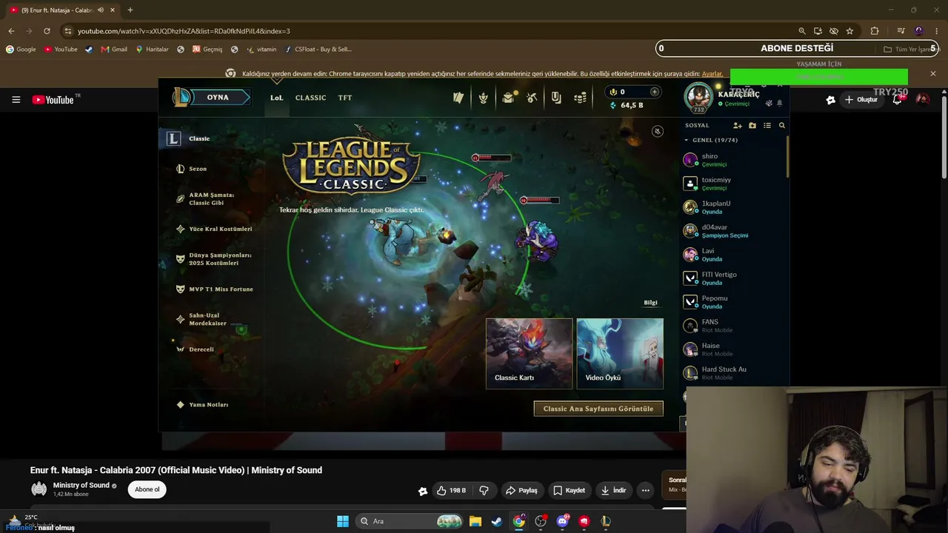Open the Haritalar bookmark
This screenshot has width=948, height=533.
click(152, 50)
